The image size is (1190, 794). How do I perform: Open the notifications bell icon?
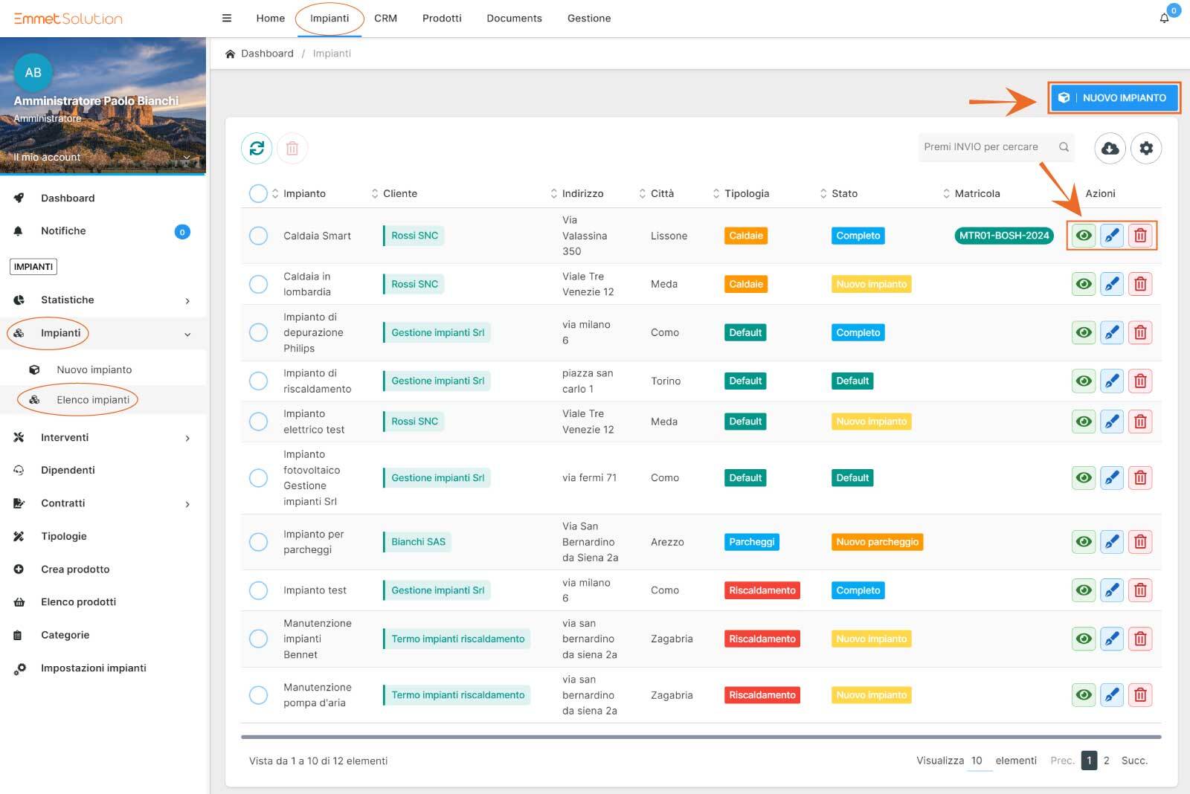tap(1164, 18)
